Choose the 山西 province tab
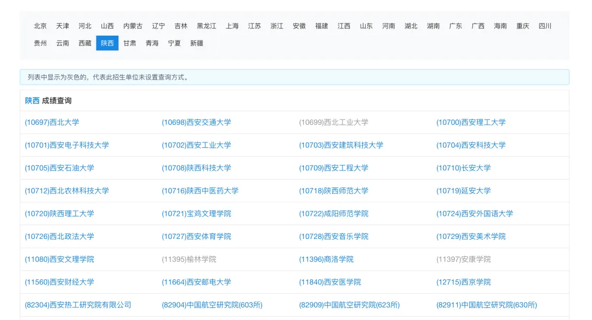This screenshot has height=320, width=592. tap(107, 26)
